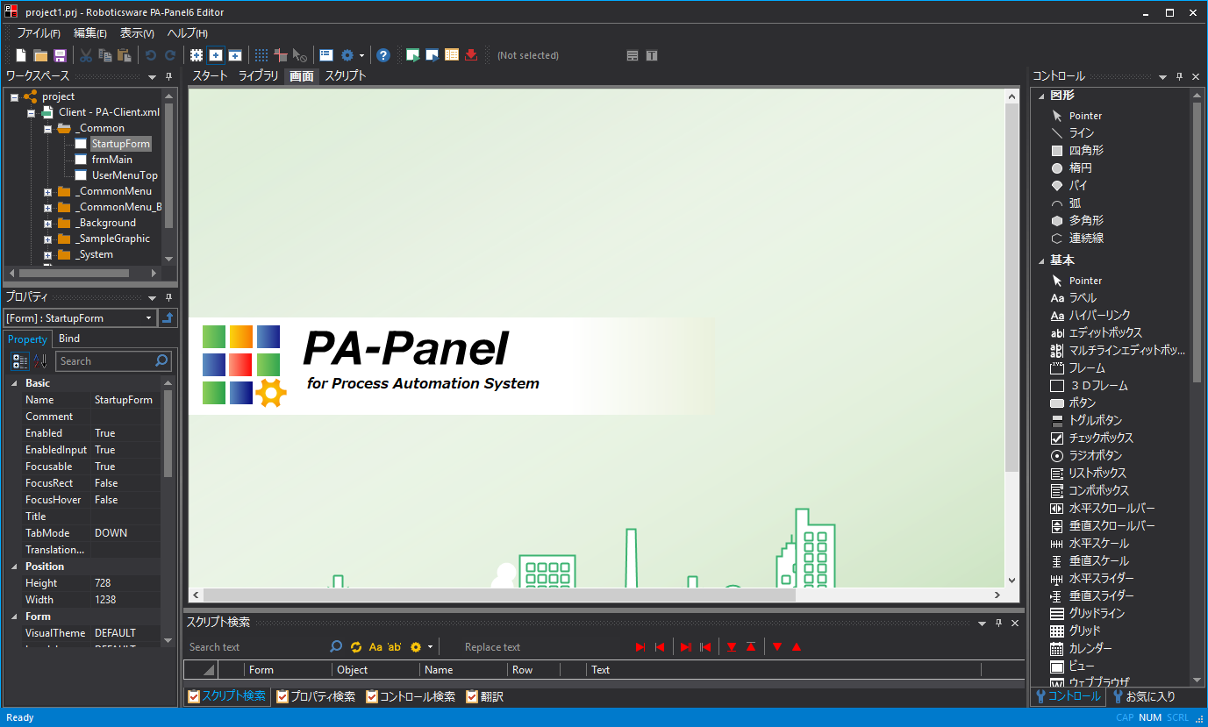Switch to the スクリプト tab
The image size is (1208, 727).
click(x=346, y=76)
